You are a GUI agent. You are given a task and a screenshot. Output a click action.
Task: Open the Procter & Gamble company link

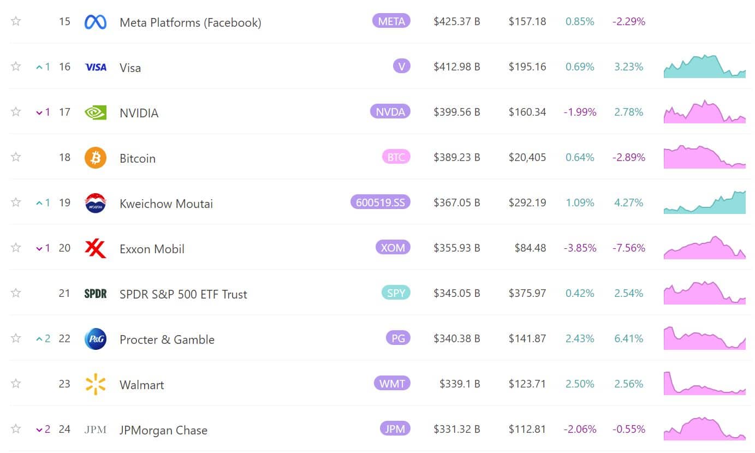167,339
